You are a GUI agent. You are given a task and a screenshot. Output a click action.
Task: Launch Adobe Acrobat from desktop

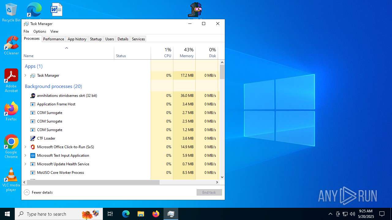(x=11, y=80)
